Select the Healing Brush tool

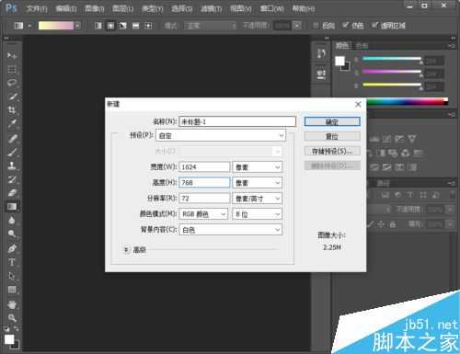click(12, 139)
